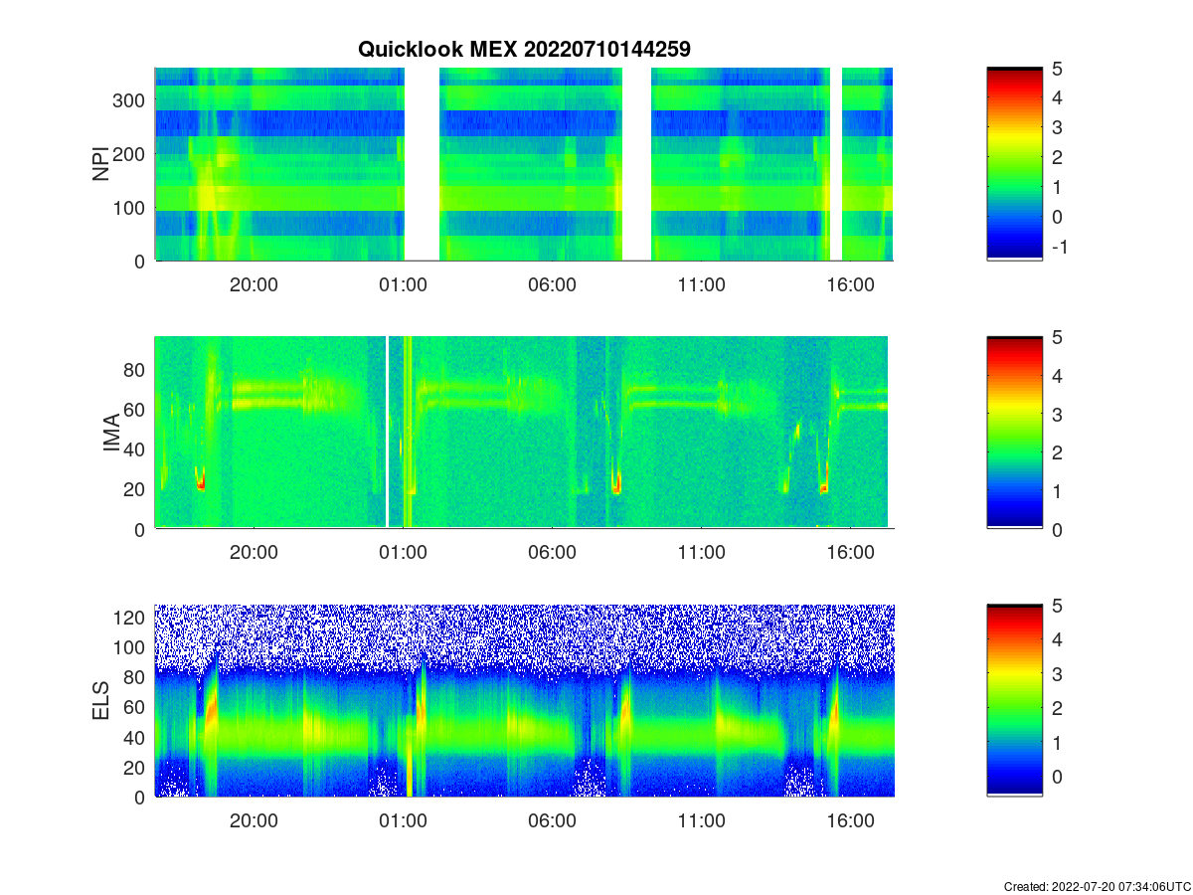Click the 06:00 tick under the ELS panel
Viewport: 1193px width, 895px height.
click(552, 821)
